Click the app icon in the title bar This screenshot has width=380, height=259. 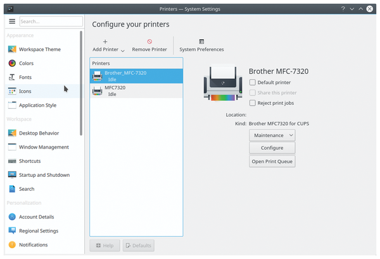(x=10, y=9)
